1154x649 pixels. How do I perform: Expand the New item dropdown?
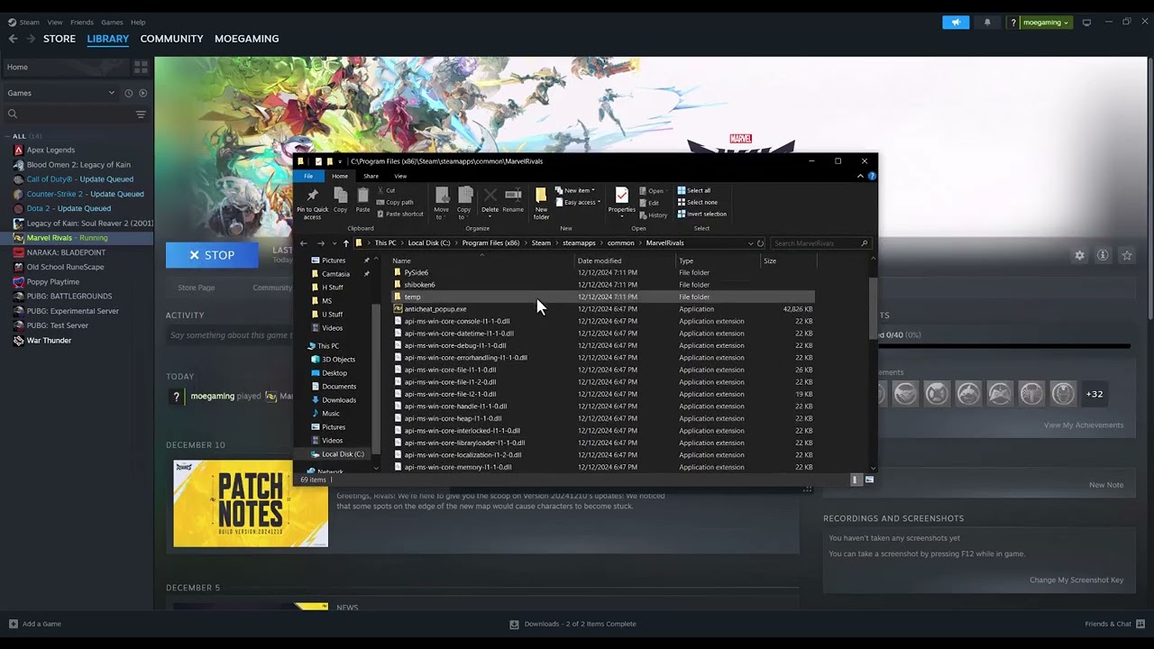click(575, 190)
